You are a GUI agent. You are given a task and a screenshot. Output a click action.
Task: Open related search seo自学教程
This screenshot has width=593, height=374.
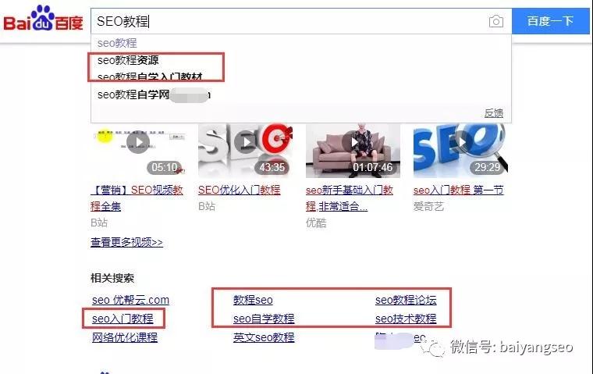(264, 319)
